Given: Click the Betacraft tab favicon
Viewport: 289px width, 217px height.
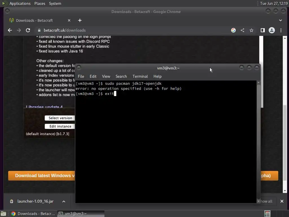Looking at the screenshot, I should point(11,20).
